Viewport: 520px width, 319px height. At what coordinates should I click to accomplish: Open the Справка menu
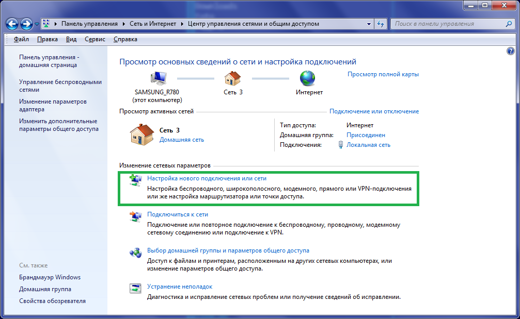coord(125,39)
